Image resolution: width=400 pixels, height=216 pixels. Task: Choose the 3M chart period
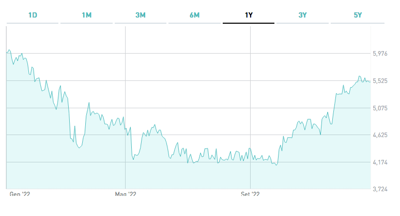[141, 15]
